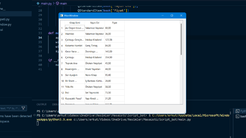Select the 'Toprak Ana' cell
Image resolution: width=246 pixels, height=138 pixels.
click(x=75, y=63)
